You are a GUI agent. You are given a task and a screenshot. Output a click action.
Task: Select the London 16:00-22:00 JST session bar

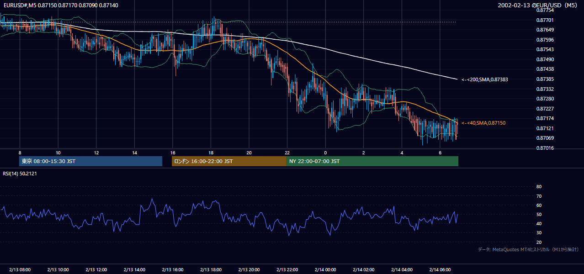click(229, 161)
